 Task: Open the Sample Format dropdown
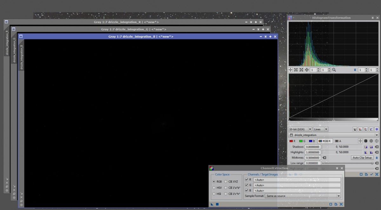pos(303,196)
